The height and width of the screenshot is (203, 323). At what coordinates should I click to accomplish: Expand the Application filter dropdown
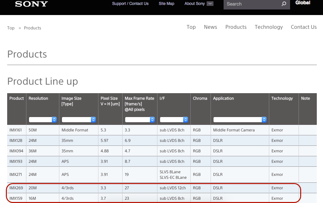[240, 120]
